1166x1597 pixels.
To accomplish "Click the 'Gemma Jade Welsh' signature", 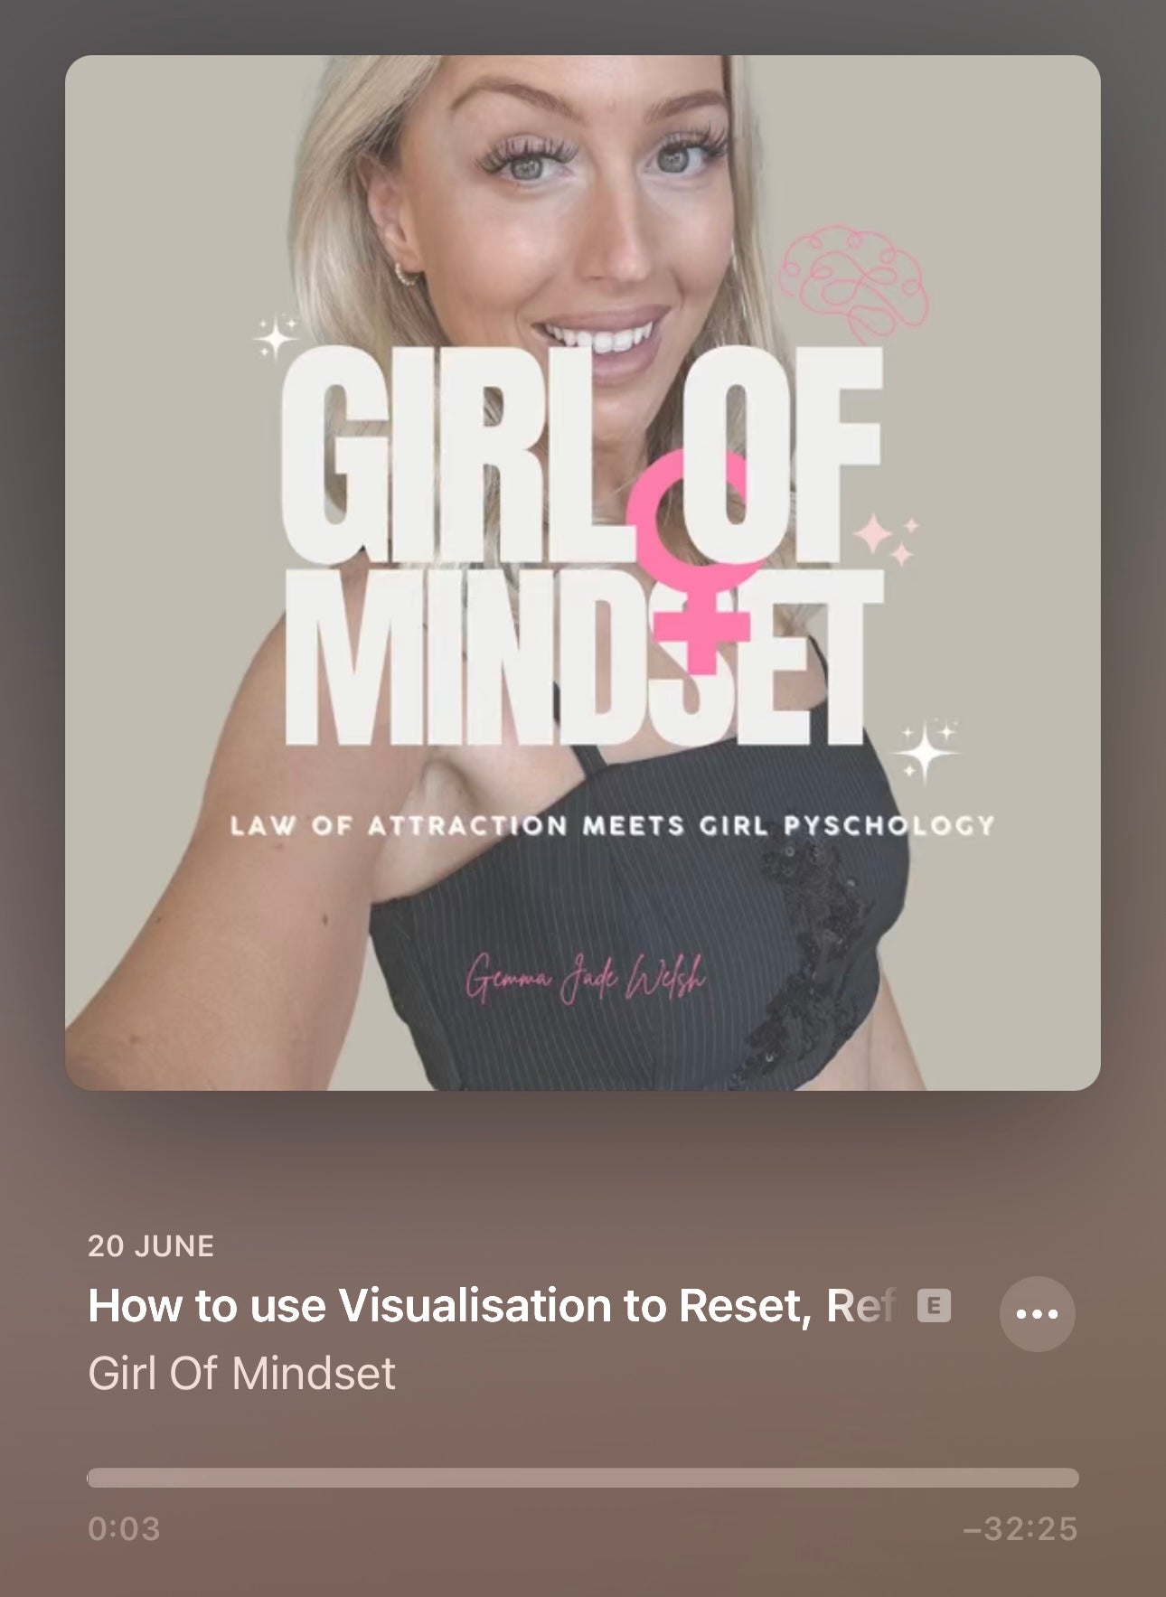I will [585, 976].
